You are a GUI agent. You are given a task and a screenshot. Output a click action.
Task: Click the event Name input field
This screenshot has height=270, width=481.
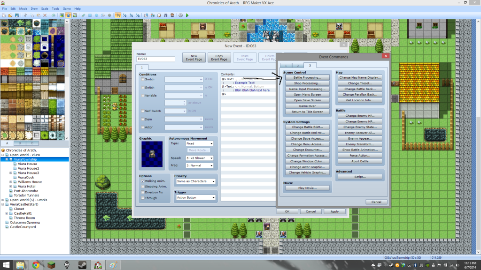point(157,60)
